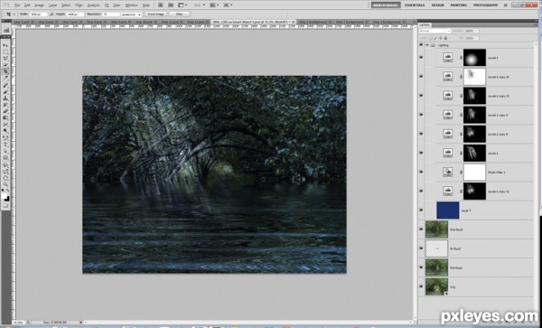This screenshot has height=328, width=542.
Task: Select the Horizontal Type tool
Action: click(6, 145)
